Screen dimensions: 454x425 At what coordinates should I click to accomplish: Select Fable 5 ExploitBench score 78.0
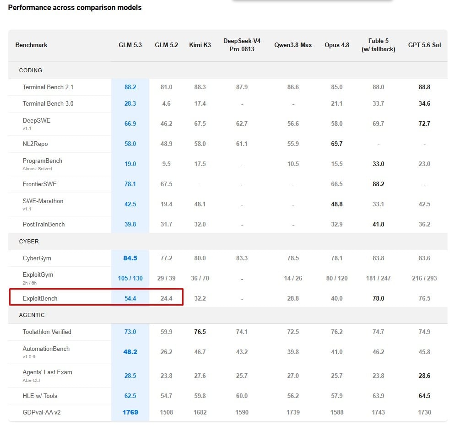[x=378, y=298]
